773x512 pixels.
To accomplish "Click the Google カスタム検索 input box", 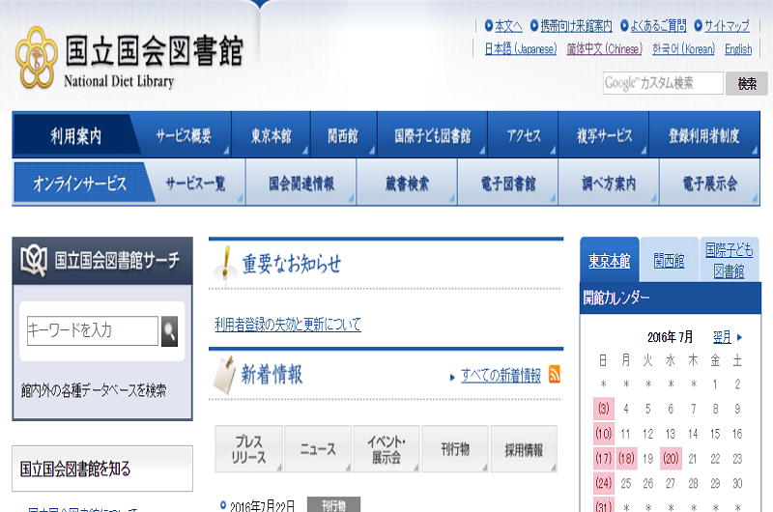I will (663, 83).
